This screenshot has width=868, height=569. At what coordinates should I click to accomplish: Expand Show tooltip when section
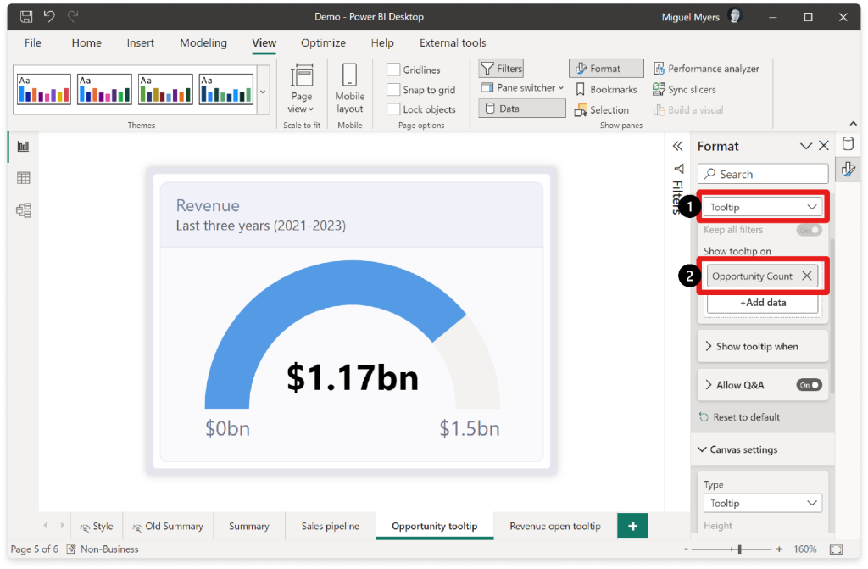(763, 346)
